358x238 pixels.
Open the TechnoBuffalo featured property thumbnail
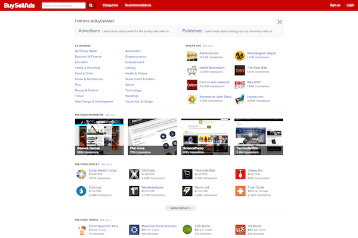tap(258, 137)
